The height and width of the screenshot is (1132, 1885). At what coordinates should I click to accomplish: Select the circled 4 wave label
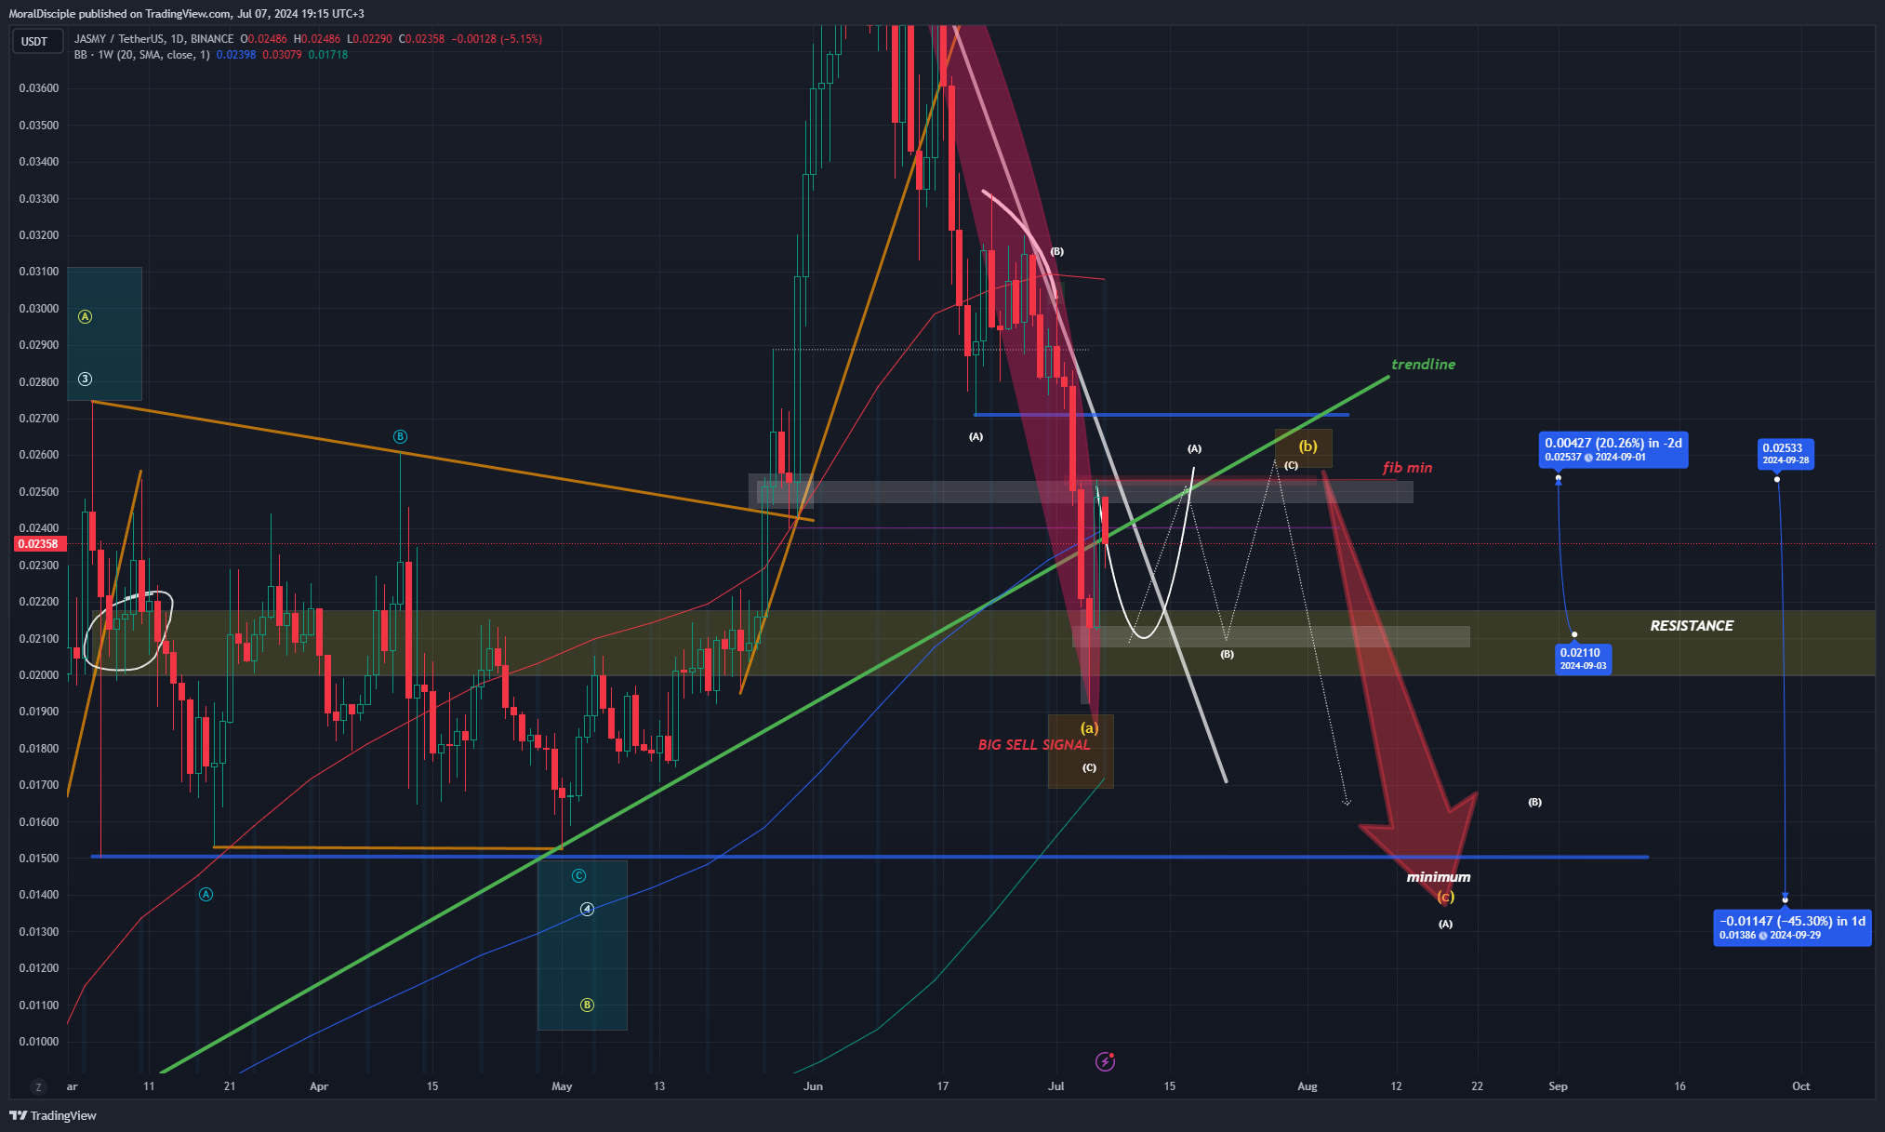click(587, 909)
